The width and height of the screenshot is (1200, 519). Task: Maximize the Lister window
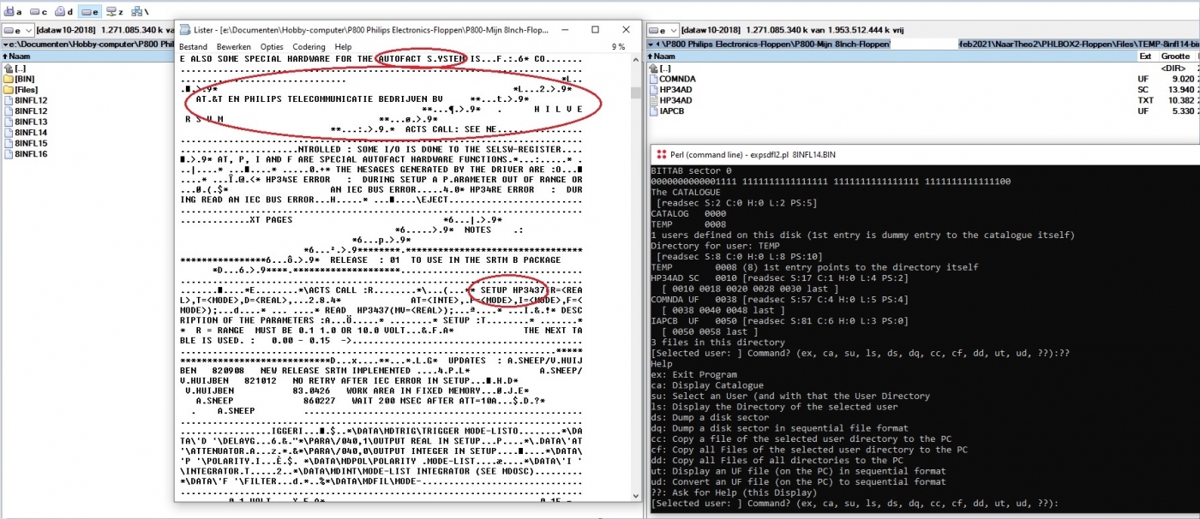[x=595, y=30]
